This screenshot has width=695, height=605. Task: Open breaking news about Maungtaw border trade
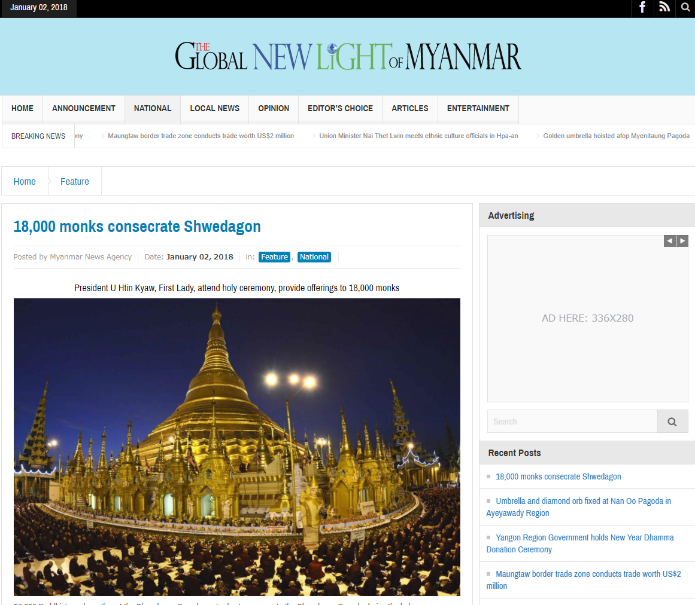point(201,136)
